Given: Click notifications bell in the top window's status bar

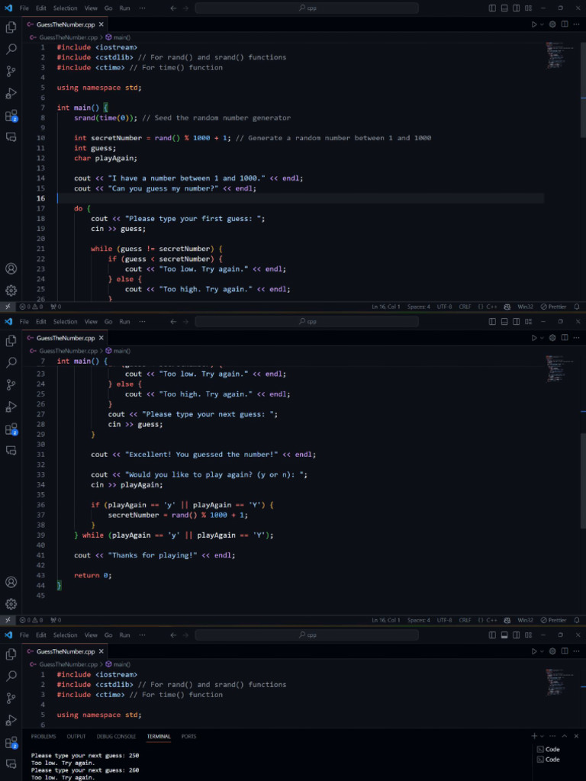Looking at the screenshot, I should (577, 307).
